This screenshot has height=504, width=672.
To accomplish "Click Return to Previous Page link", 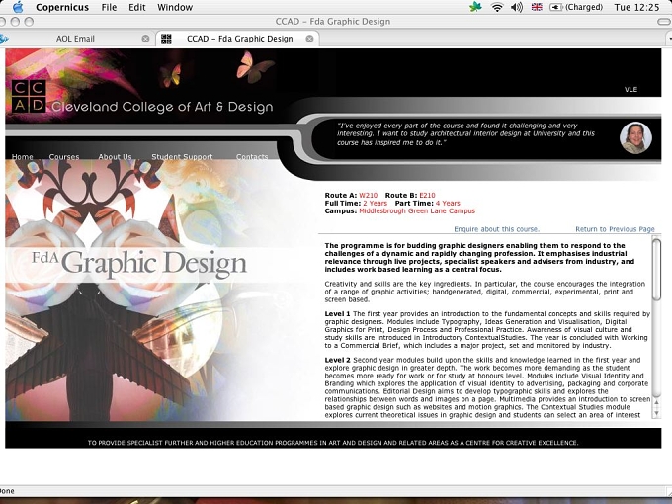I will 615,229.
